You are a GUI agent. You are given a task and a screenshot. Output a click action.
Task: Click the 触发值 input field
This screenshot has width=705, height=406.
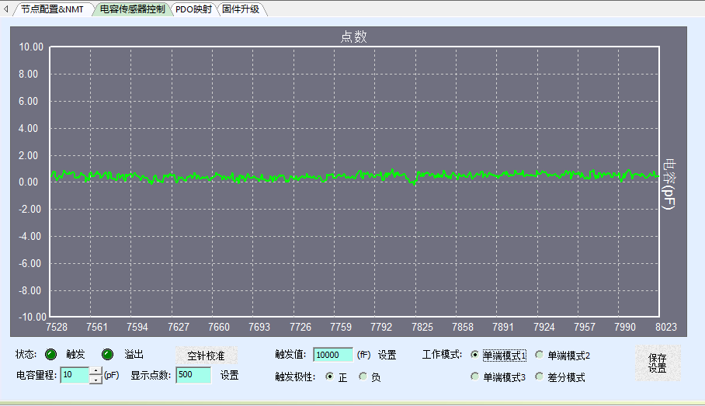click(332, 355)
